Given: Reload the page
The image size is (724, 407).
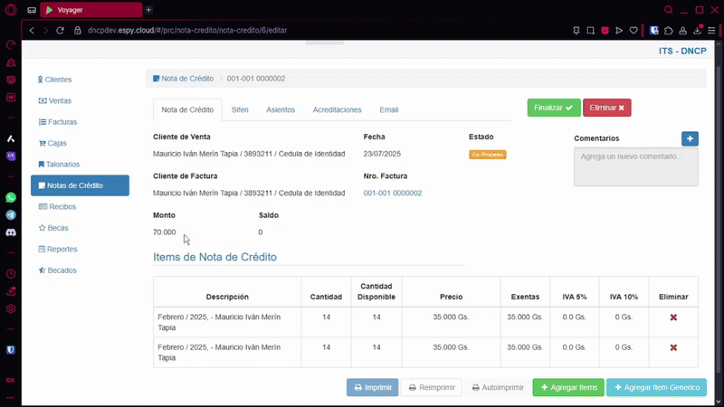Looking at the screenshot, I should point(60,31).
